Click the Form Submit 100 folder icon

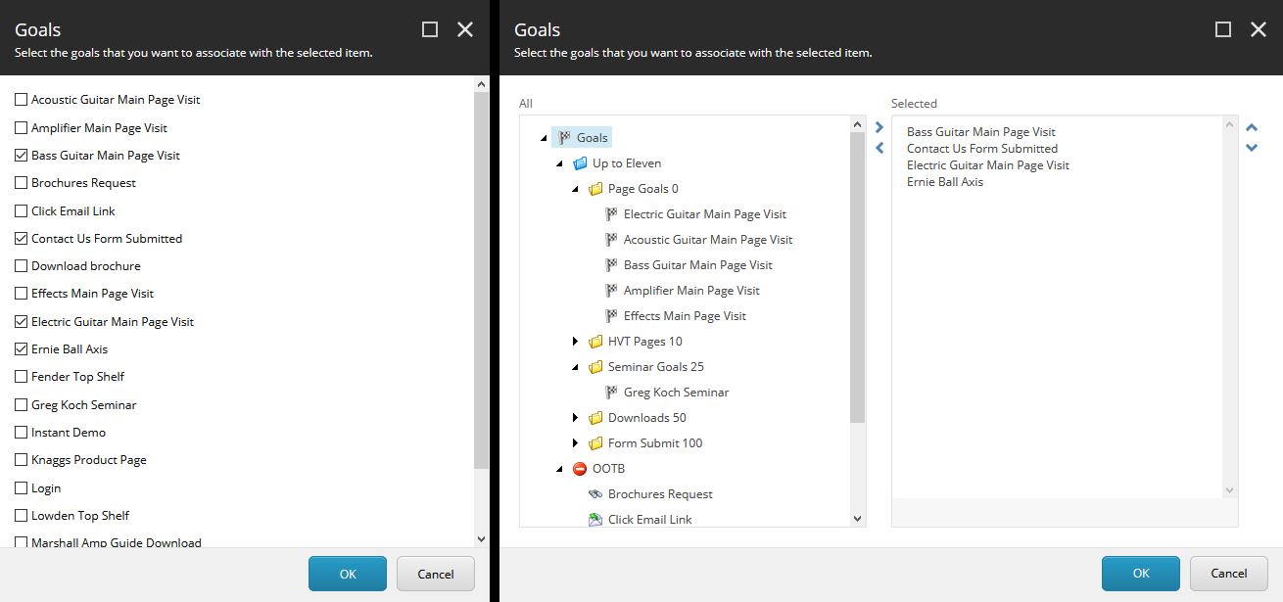click(595, 443)
